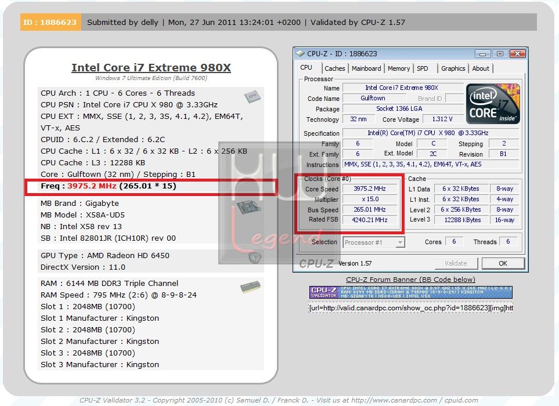Click the CPU-Z Validator banner image
This screenshot has width=559, height=406.
point(411,292)
